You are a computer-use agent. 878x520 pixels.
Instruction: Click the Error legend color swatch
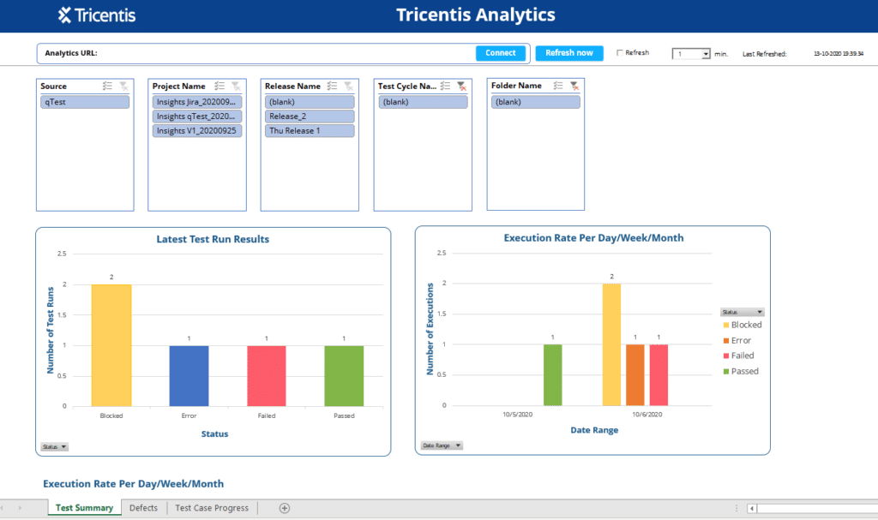[x=726, y=340]
